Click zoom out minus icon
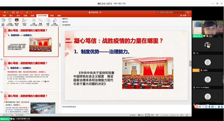The height and width of the screenshot is (121, 224). coord(161,115)
